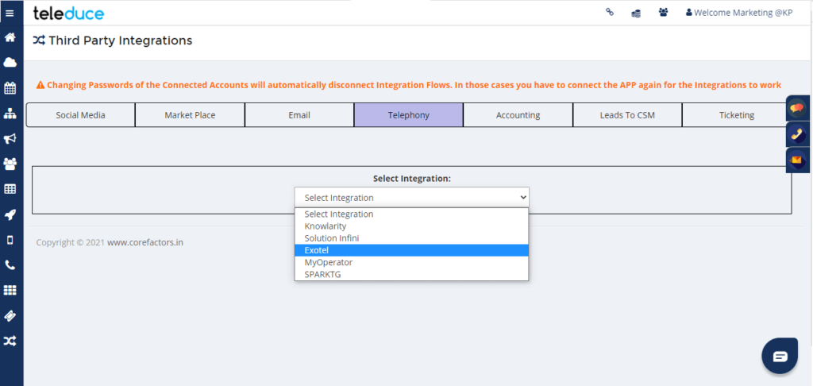Choose Exotel from the dropdown list

(x=412, y=250)
